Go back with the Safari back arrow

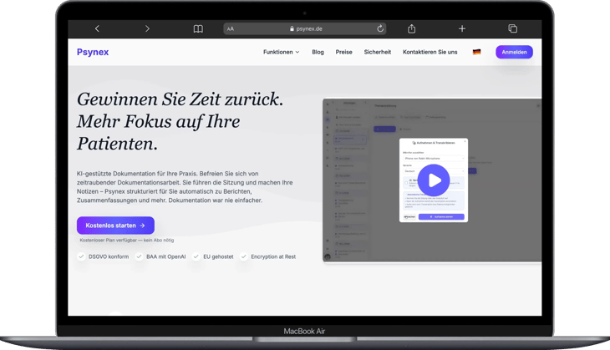[97, 28]
